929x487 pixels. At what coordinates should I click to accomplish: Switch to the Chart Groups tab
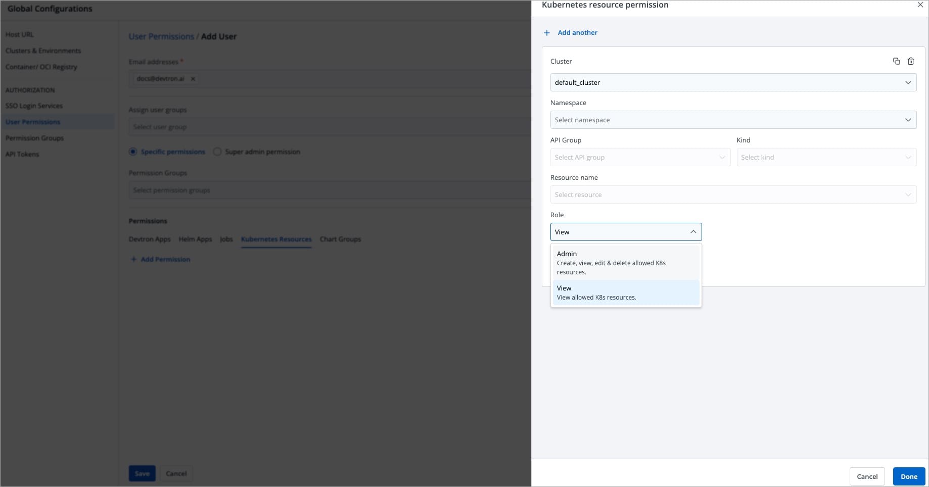[x=340, y=239]
